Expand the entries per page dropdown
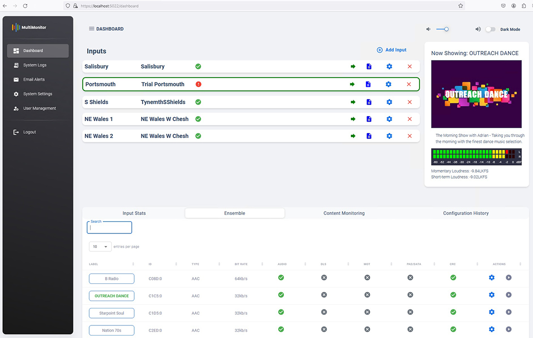Screen dimensions: 533x338 coord(100,246)
